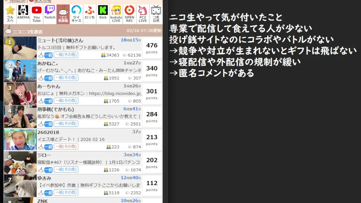Click the 02/16 07:36更新 timestamp
This screenshot has height=203, width=361.
click(x=144, y=30)
